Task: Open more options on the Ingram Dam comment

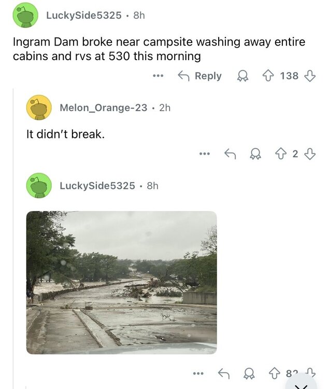Action: click(x=158, y=76)
